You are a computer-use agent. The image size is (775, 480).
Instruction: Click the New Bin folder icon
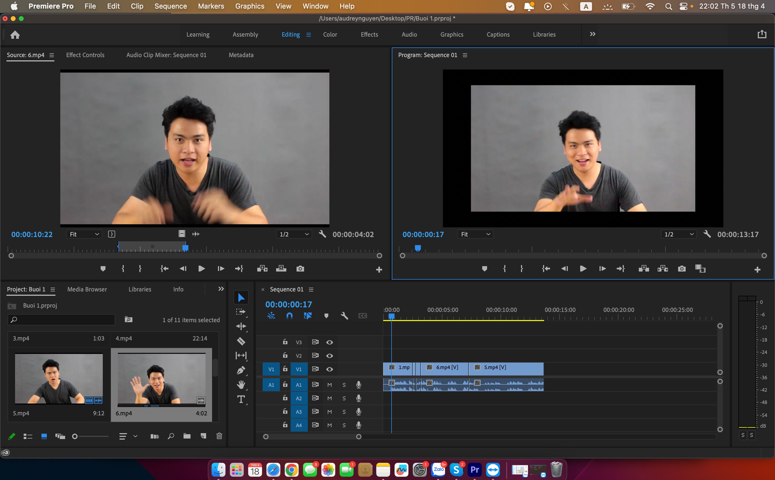tap(187, 436)
